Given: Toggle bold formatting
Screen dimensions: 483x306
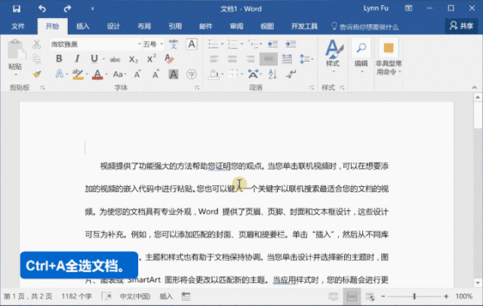Looking at the screenshot, I should pyautogui.click(x=59, y=59).
